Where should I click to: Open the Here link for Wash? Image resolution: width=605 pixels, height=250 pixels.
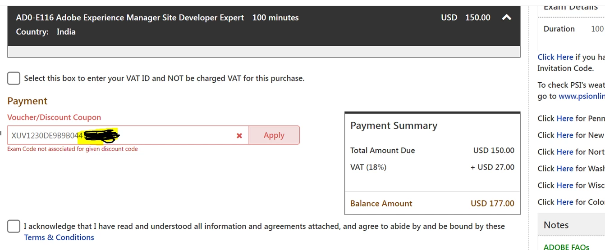tap(565, 169)
